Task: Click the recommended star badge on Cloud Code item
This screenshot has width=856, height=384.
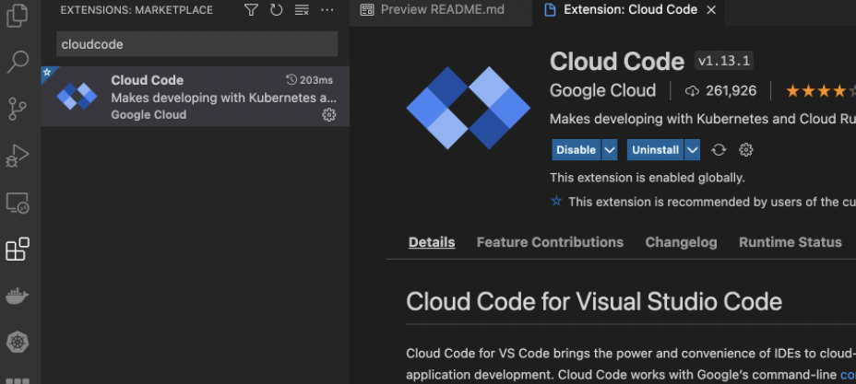Action: tap(47, 73)
